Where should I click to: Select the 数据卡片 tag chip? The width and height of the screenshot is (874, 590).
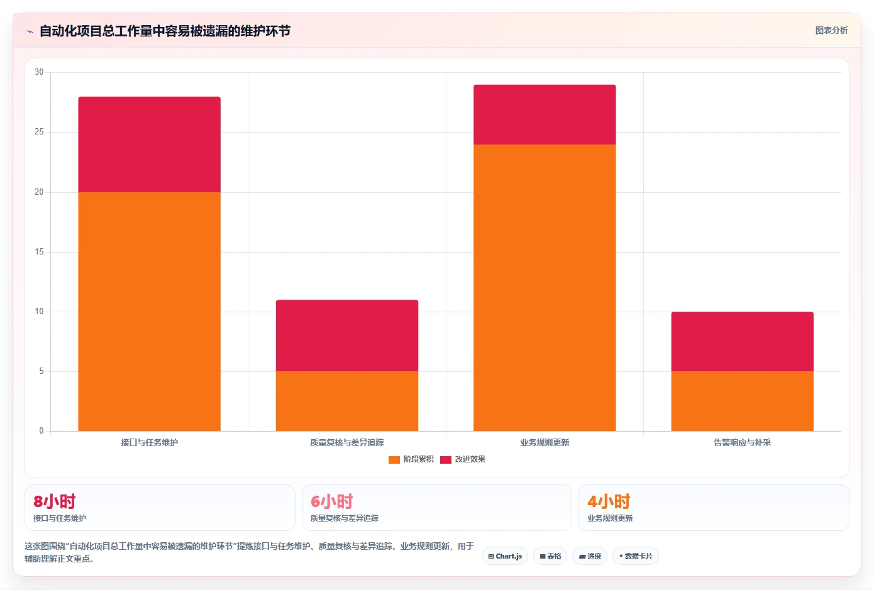point(636,556)
